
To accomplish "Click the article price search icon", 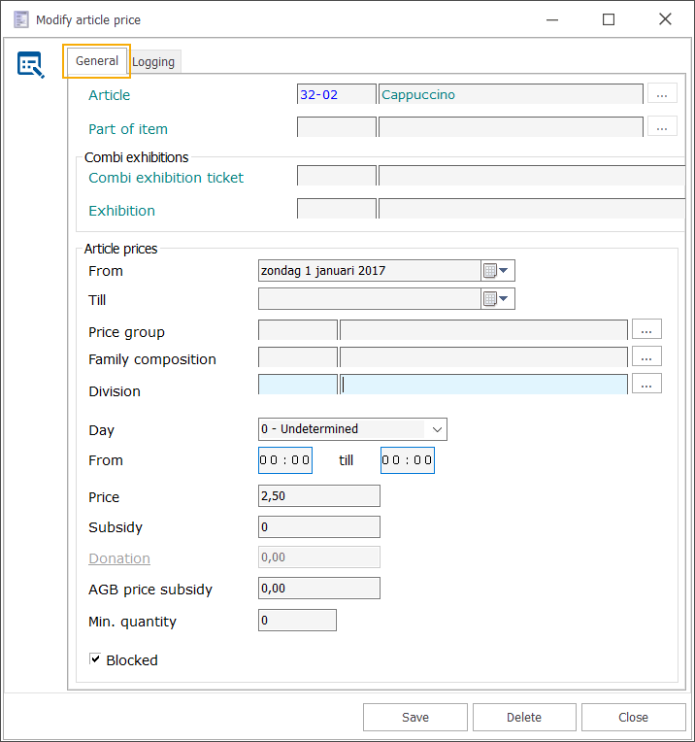I will [x=31, y=64].
